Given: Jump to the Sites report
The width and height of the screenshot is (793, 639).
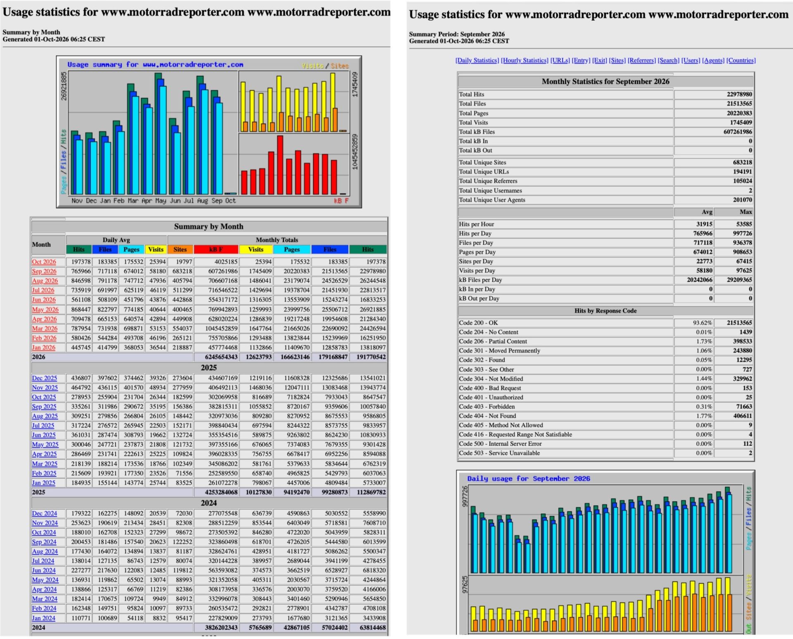Looking at the screenshot, I should tap(617, 60).
